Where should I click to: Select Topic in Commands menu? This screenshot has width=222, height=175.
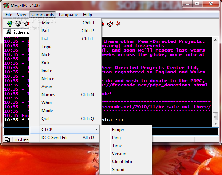coord(65,47)
